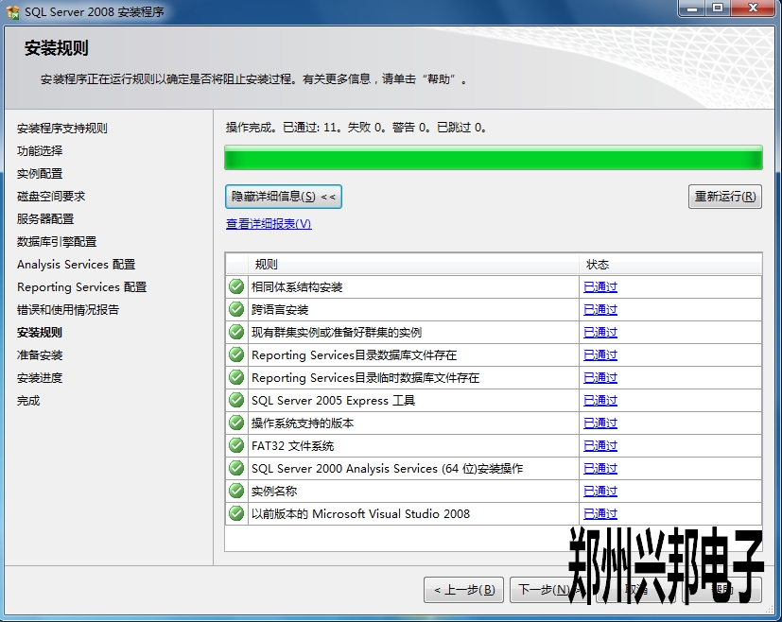Image resolution: width=782 pixels, height=622 pixels.
Task: Click the green check icon for 相同体系结构安装
Action: pyautogui.click(x=236, y=286)
